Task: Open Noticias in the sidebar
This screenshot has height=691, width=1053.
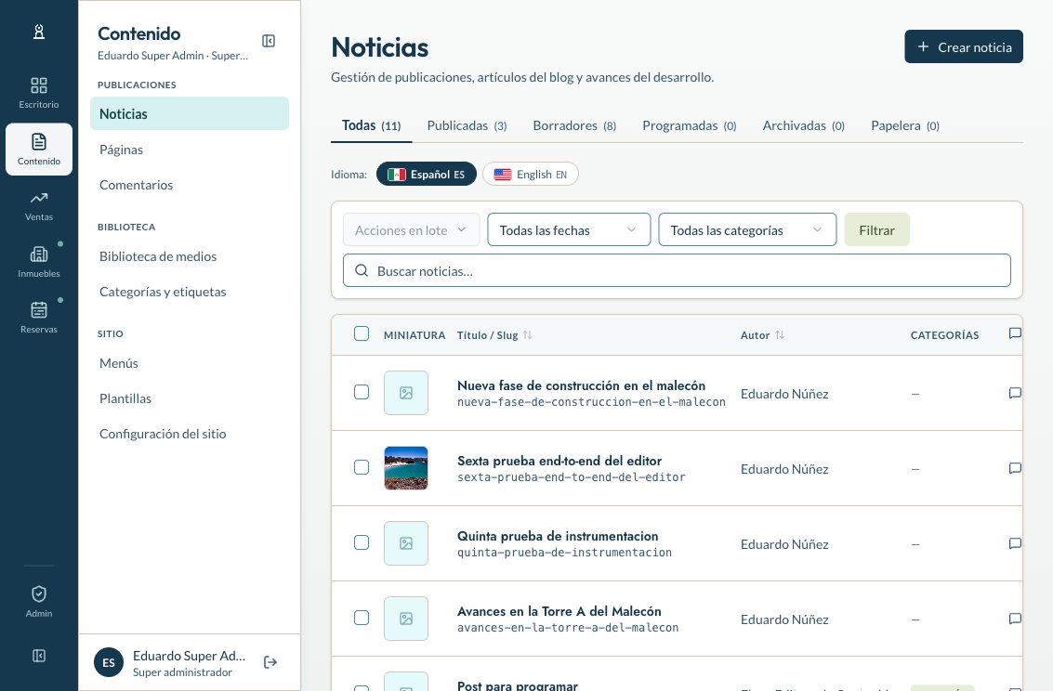Action: click(x=190, y=113)
